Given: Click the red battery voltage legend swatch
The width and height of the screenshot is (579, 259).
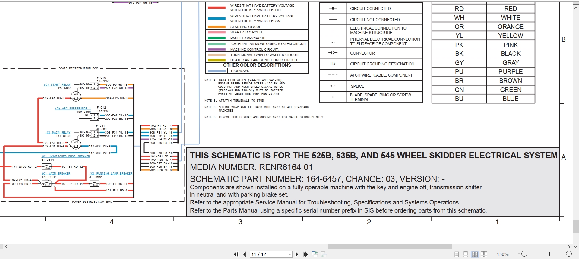Looking at the screenshot, I should (217, 8).
